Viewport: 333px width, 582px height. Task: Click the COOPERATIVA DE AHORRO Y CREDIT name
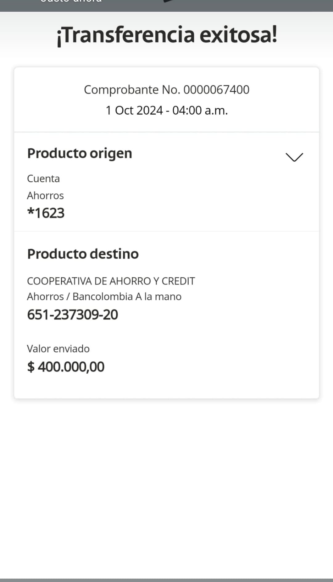click(x=111, y=281)
